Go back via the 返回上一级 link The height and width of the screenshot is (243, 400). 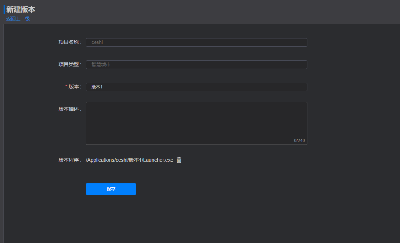(18, 19)
